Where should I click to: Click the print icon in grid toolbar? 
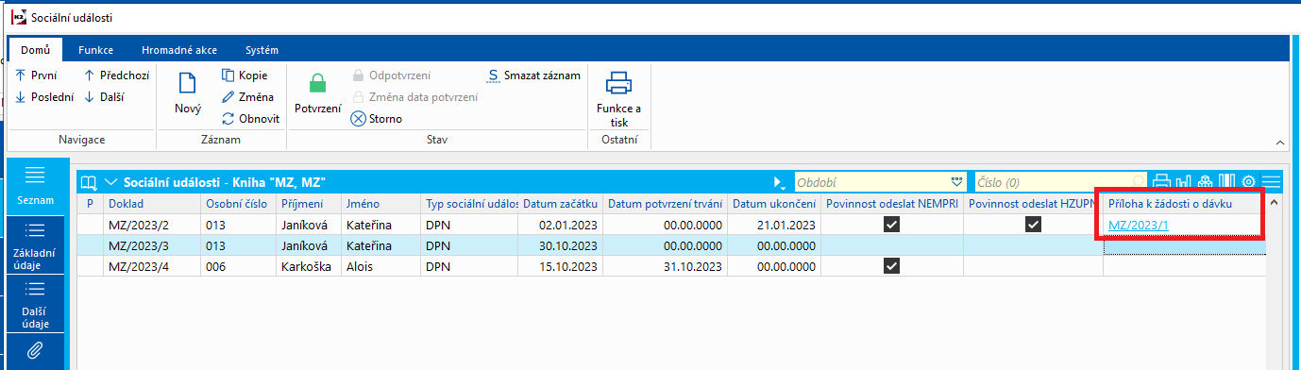(1161, 181)
